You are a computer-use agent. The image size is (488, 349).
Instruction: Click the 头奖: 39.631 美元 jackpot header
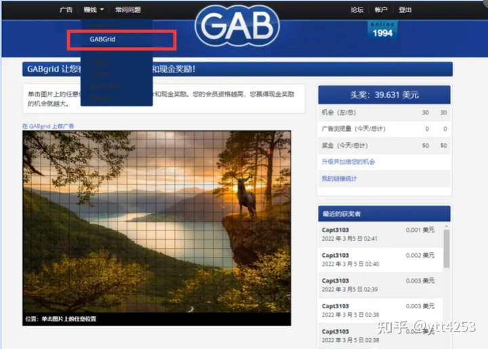(x=384, y=95)
